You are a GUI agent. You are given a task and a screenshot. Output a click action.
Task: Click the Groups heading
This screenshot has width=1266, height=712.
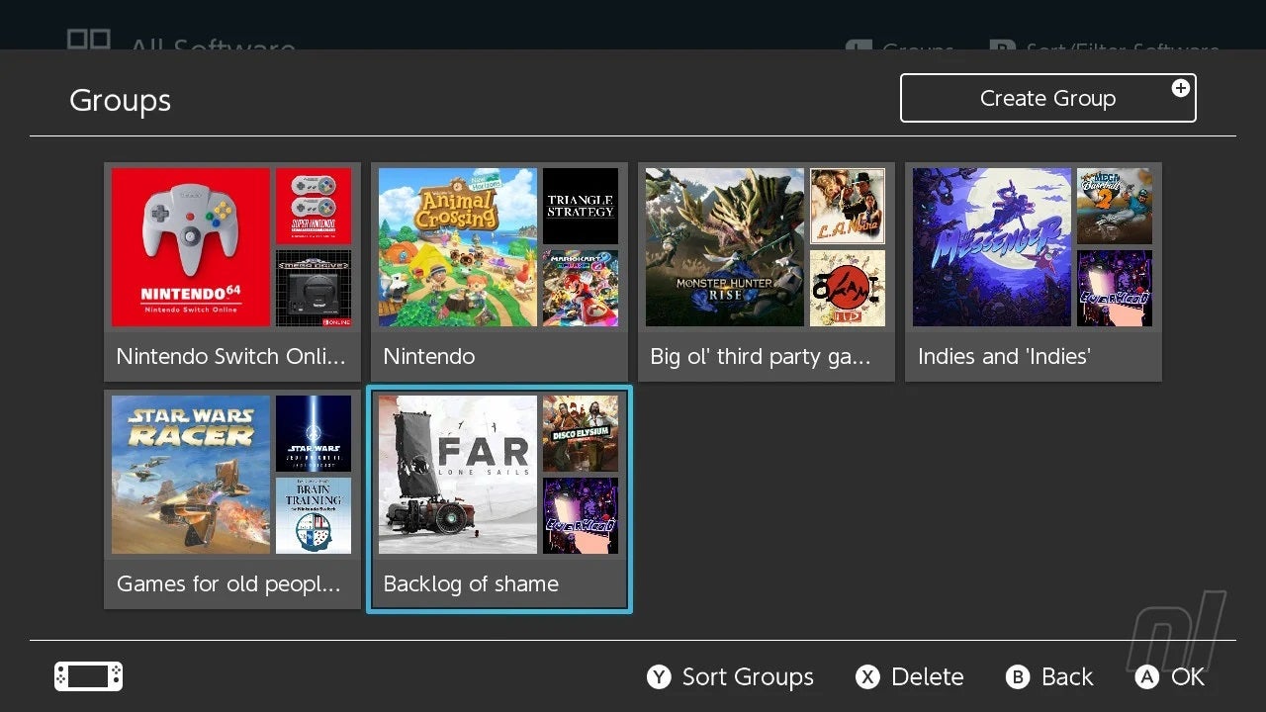pos(120,101)
